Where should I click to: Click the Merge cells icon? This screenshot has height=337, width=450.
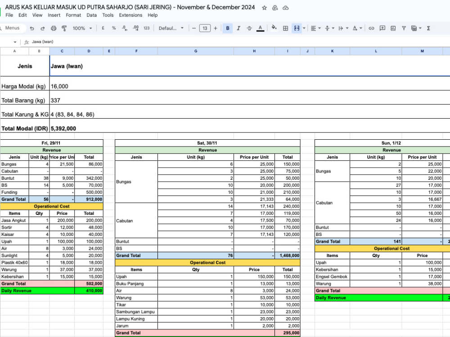pos(297,28)
